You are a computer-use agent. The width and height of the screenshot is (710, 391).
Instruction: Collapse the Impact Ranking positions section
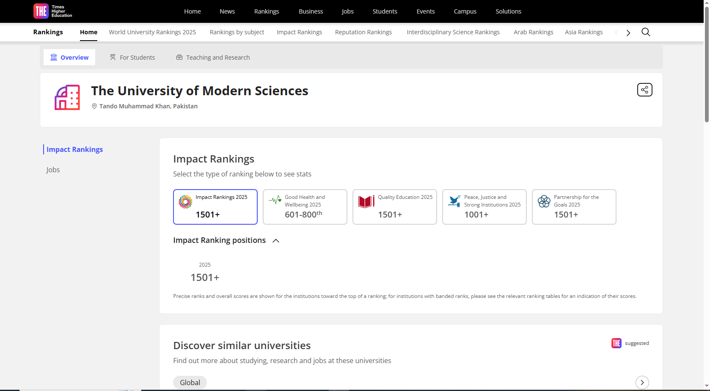coord(276,241)
